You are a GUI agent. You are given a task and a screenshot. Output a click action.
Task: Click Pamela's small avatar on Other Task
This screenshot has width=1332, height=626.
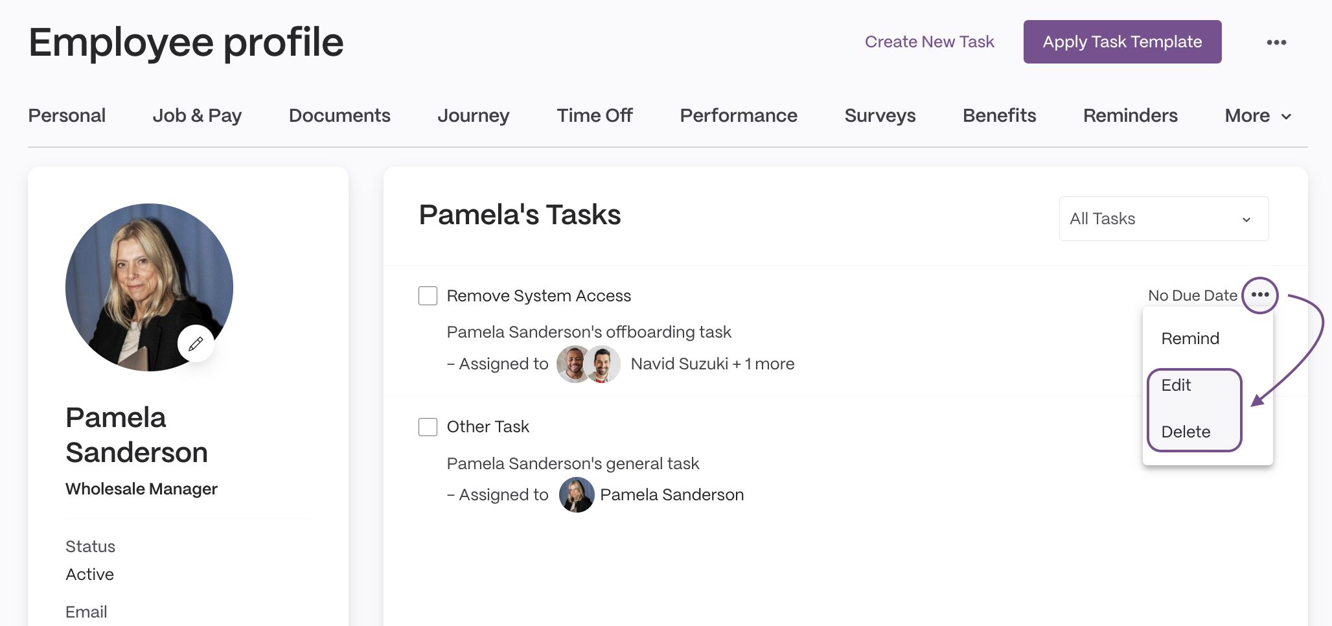pos(577,495)
